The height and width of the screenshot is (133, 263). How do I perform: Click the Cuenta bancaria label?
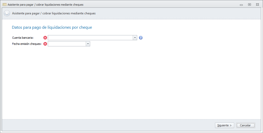pyautogui.click(x=23, y=38)
